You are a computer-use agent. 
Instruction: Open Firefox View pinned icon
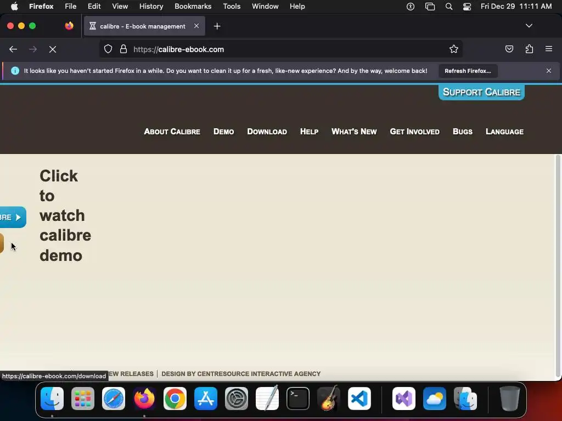[x=69, y=26]
